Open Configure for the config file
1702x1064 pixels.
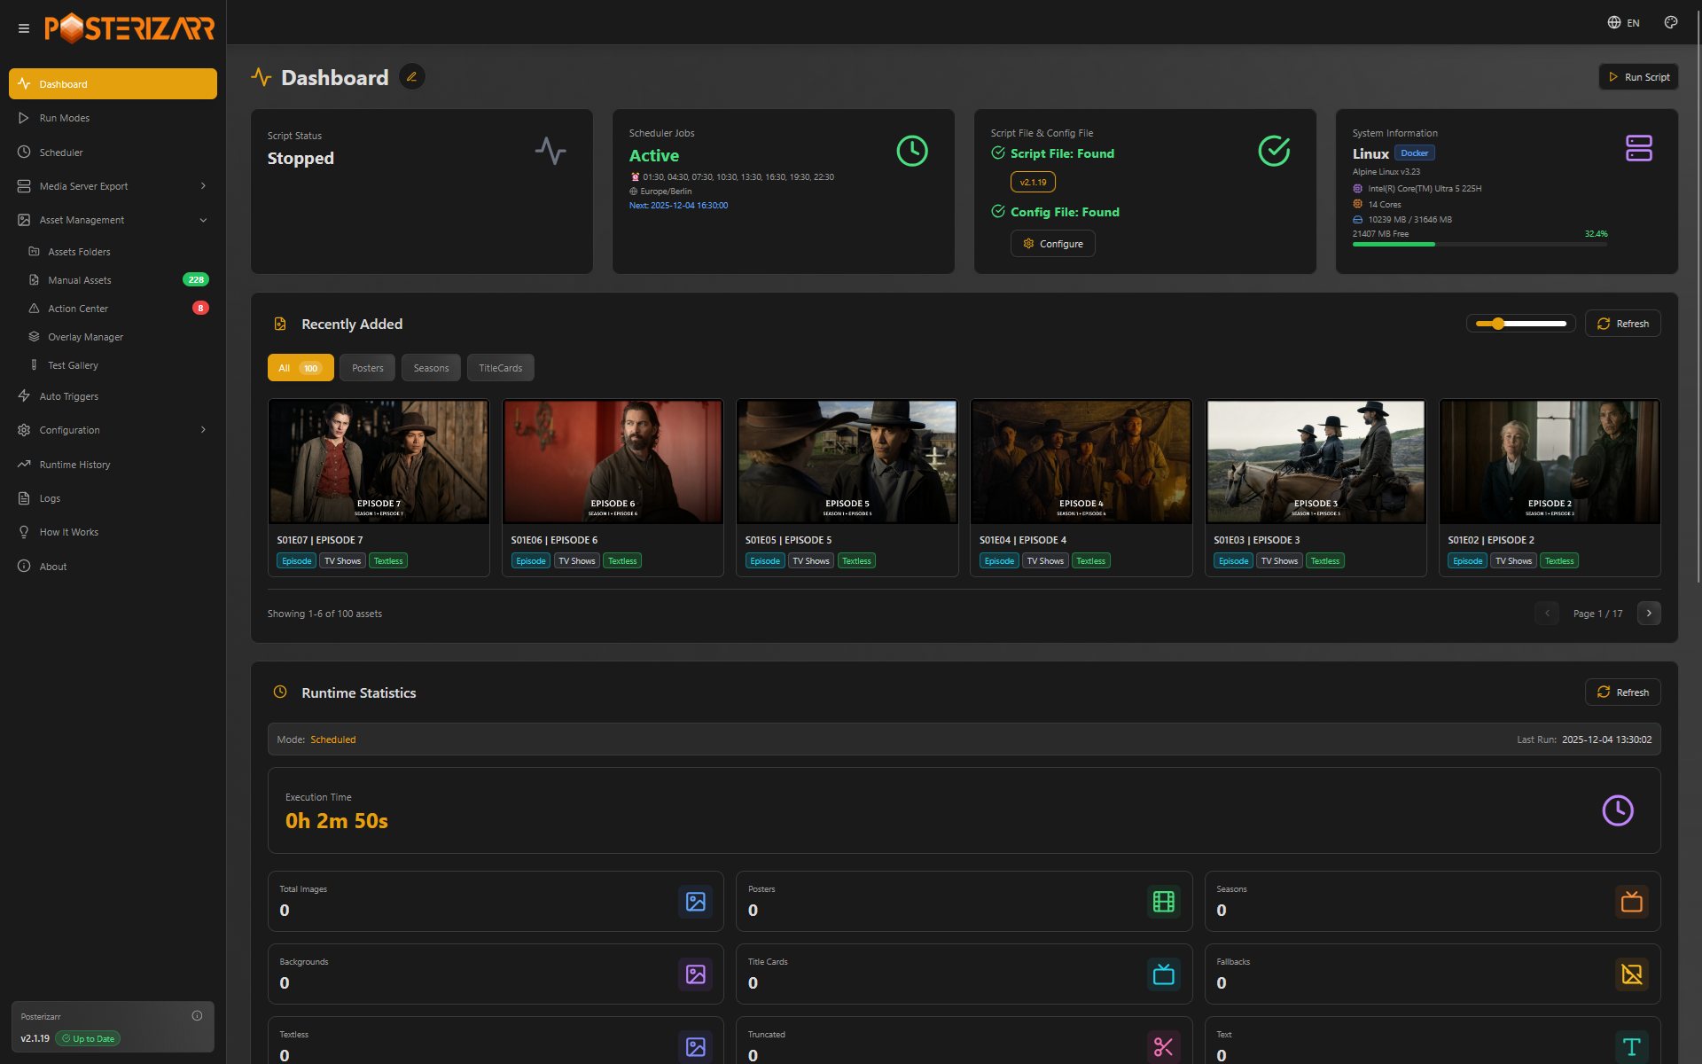point(1052,243)
